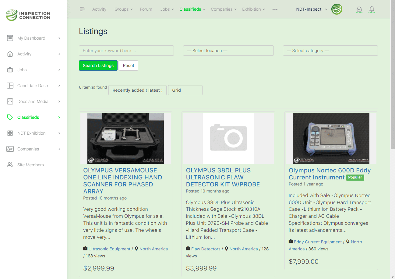Image resolution: width=395 pixels, height=279 pixels.
Task: Click the Inspection Connection logo
Action: point(28,15)
